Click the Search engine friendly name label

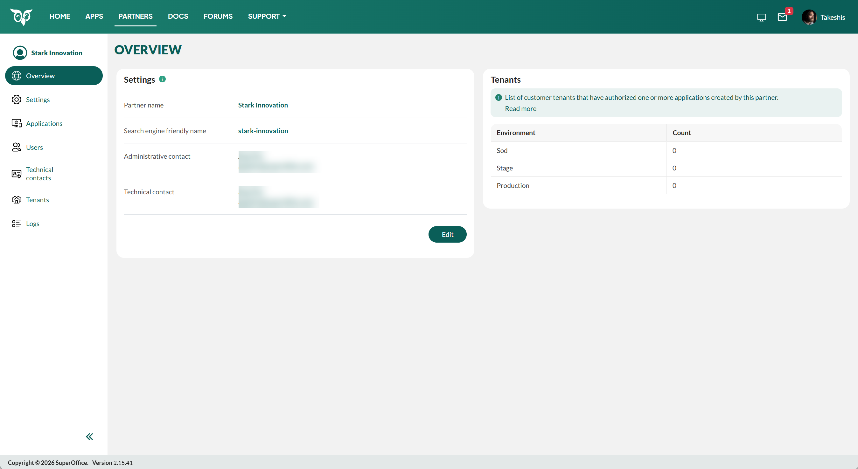(x=165, y=131)
